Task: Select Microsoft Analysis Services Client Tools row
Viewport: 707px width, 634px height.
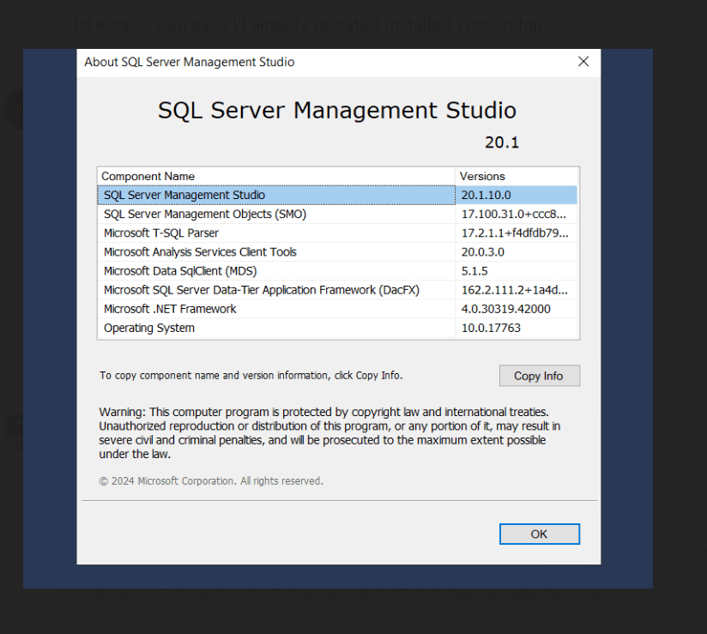Action: pos(200,252)
